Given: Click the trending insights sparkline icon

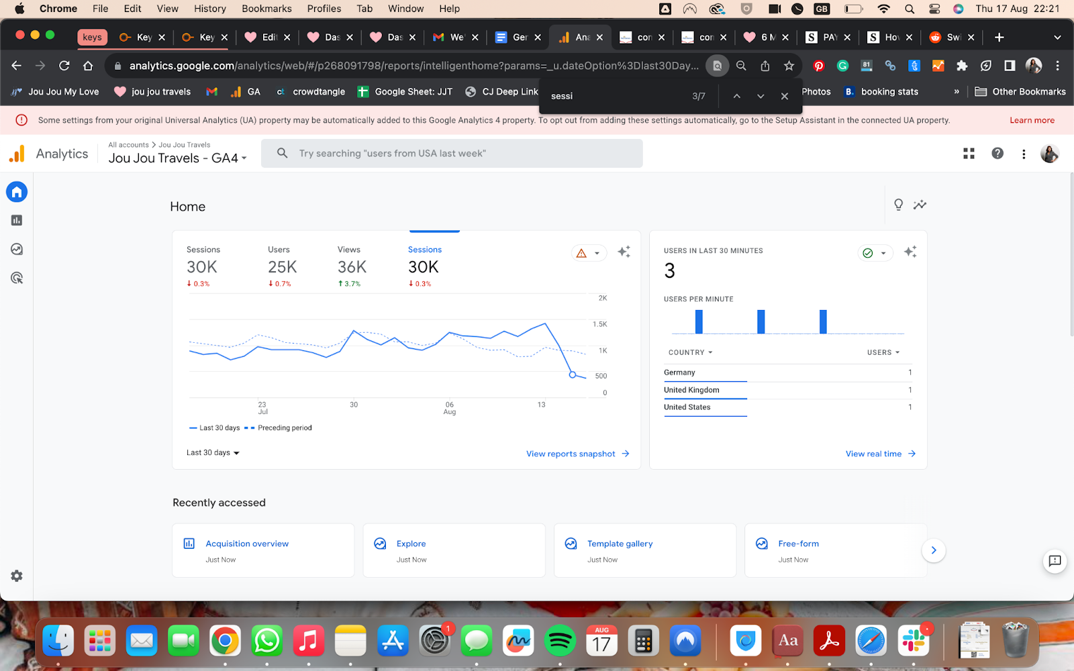Looking at the screenshot, I should [920, 205].
